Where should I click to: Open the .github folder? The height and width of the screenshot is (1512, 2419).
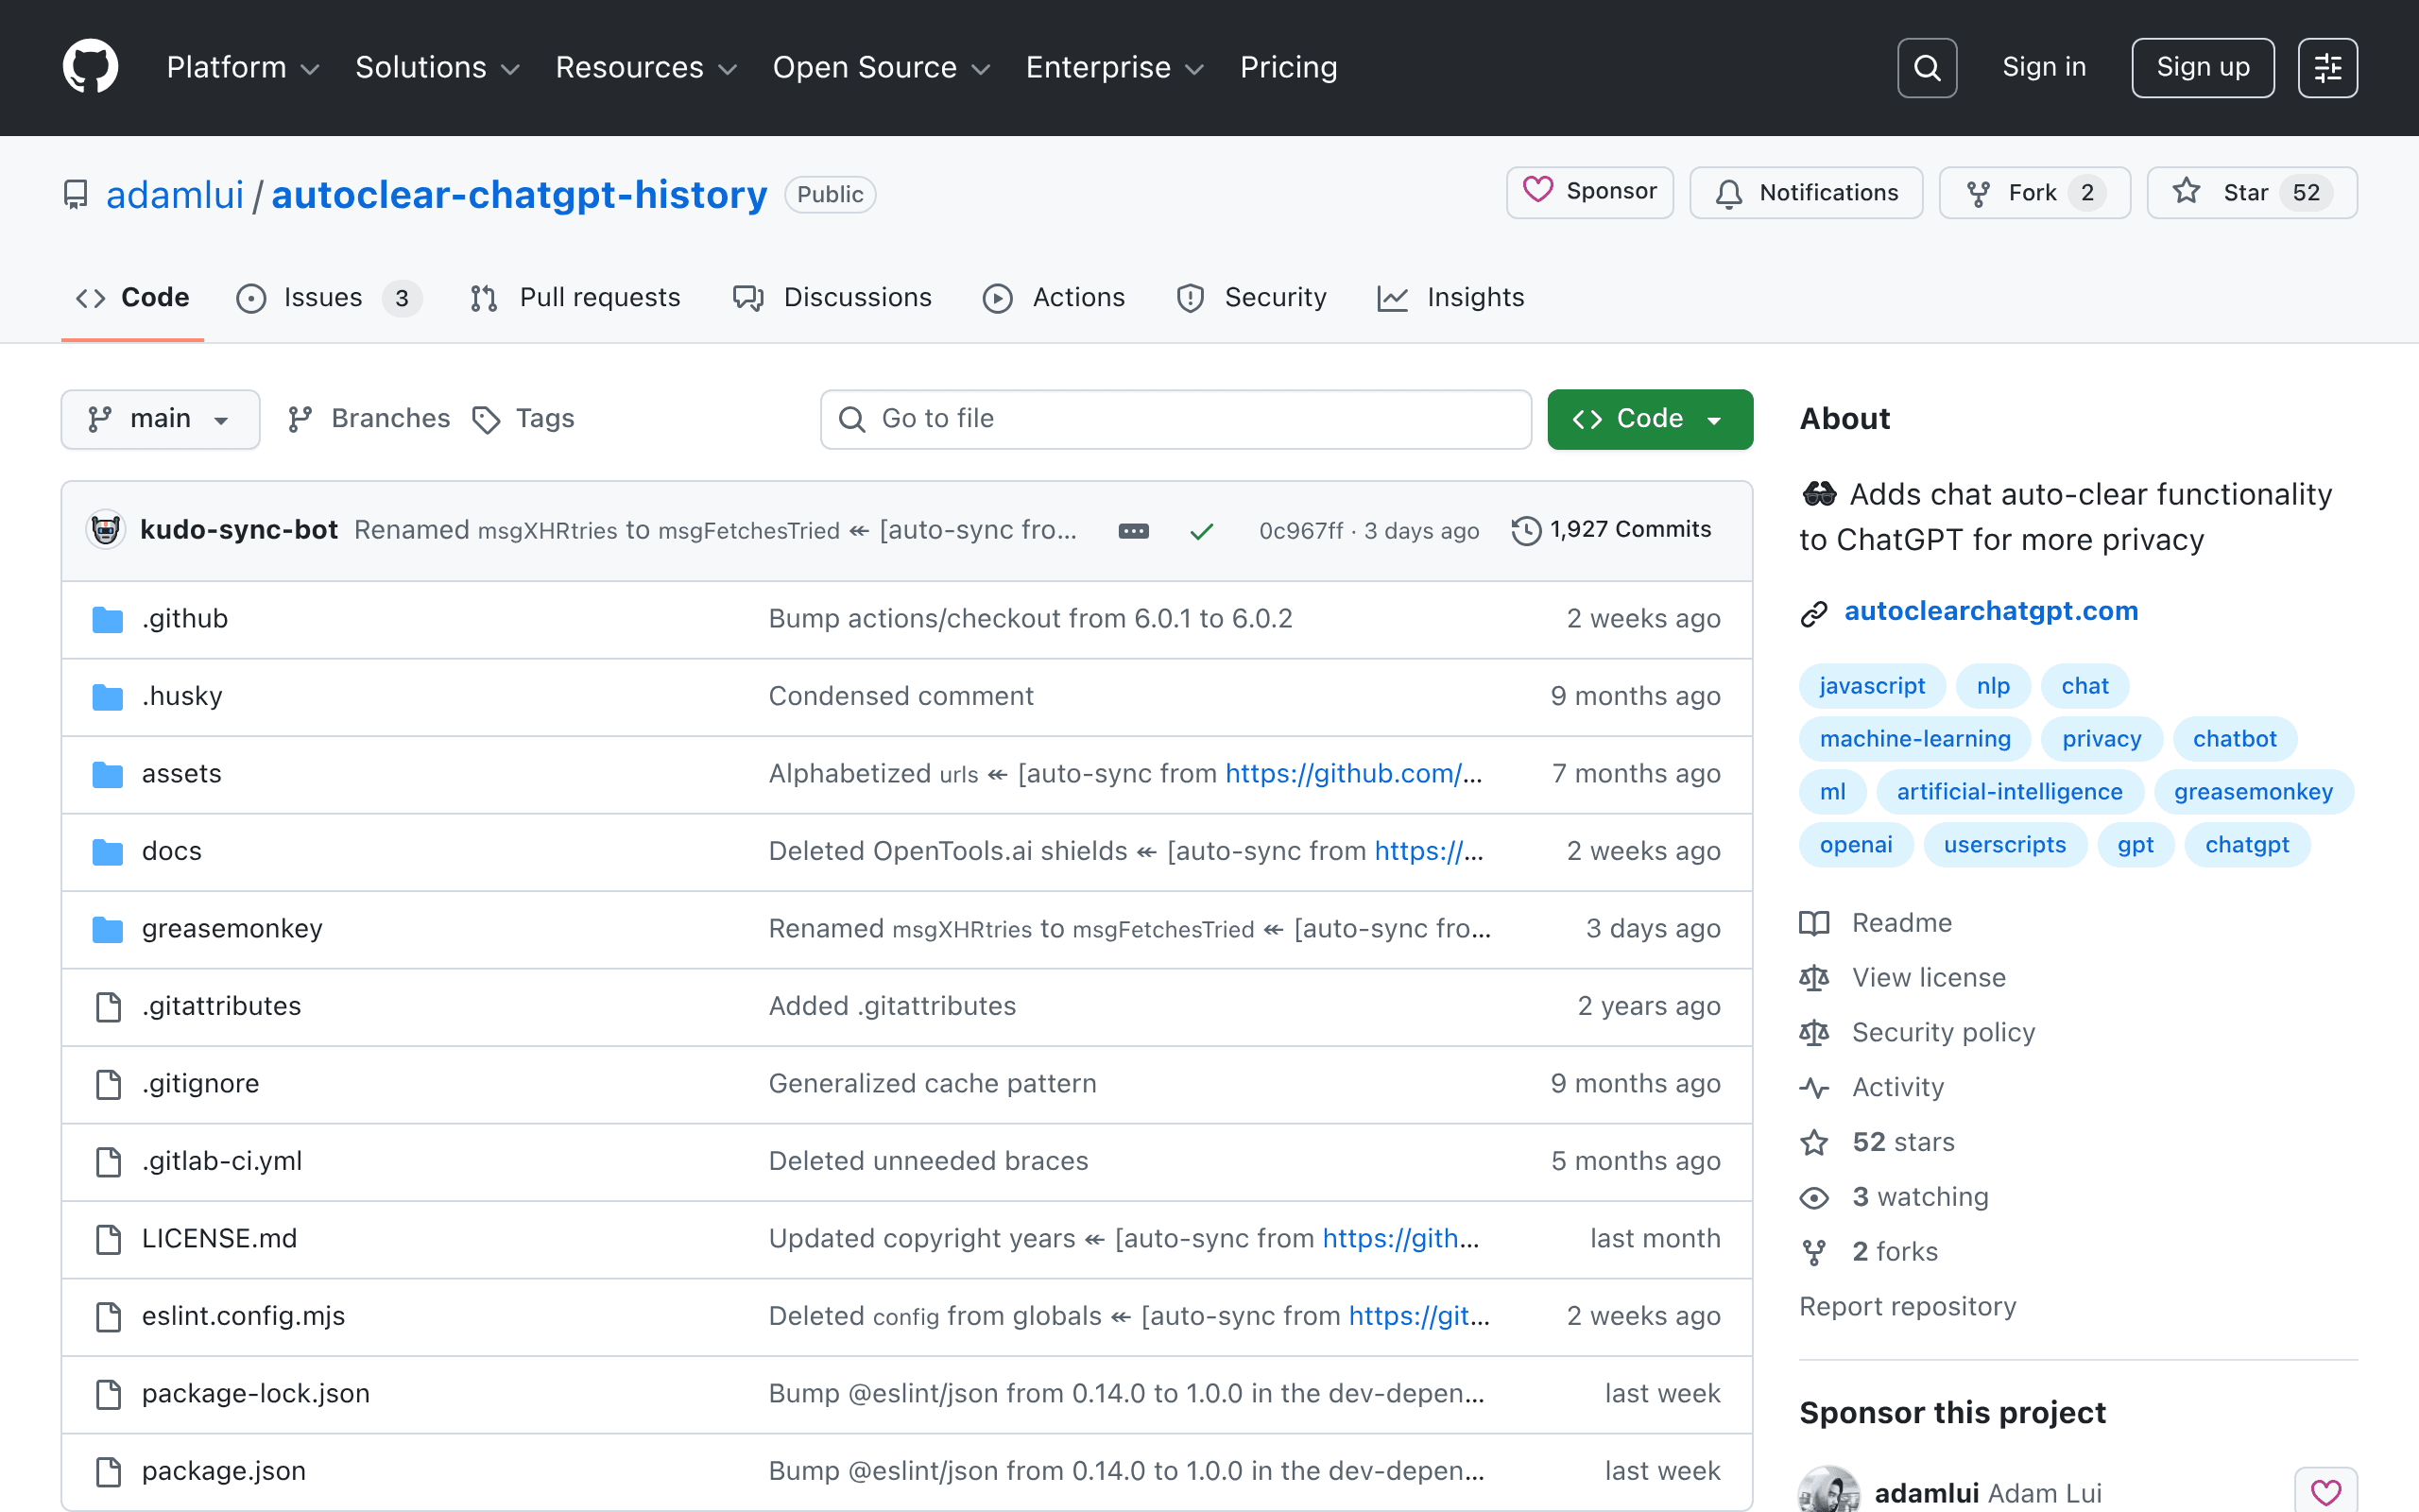[185, 619]
